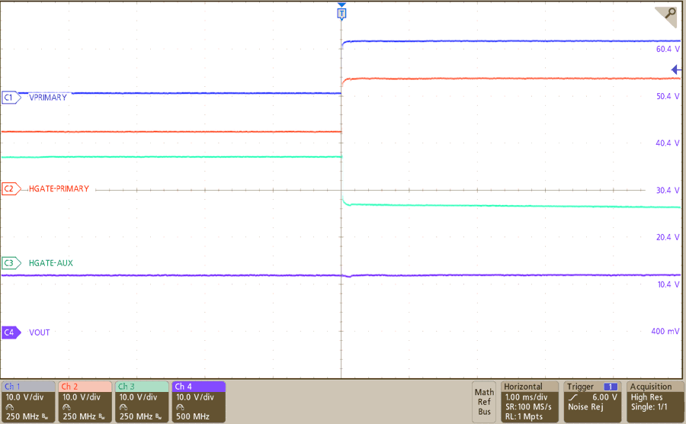Click the trigger source 1 indicator
686x424 pixels.
(610, 387)
